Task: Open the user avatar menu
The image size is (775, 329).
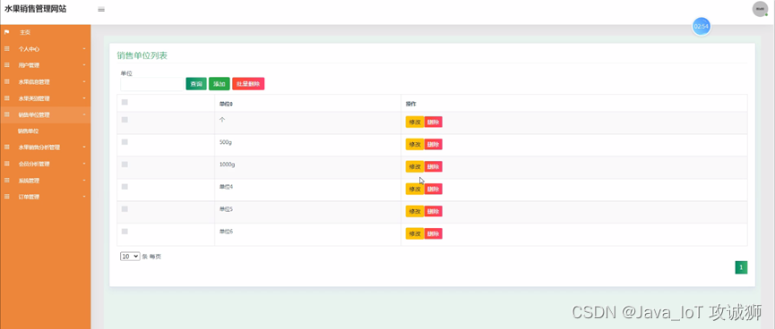Action: click(759, 9)
